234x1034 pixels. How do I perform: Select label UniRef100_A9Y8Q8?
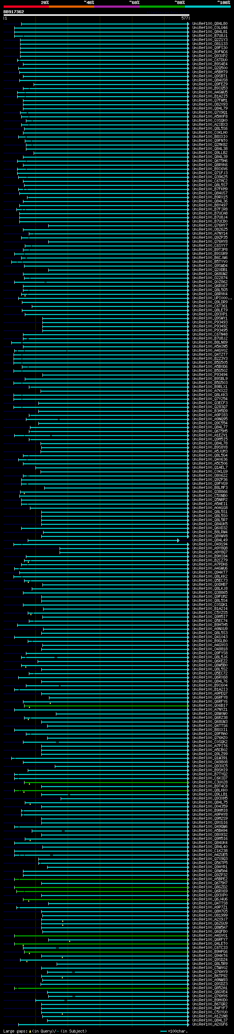[x=210, y=548]
